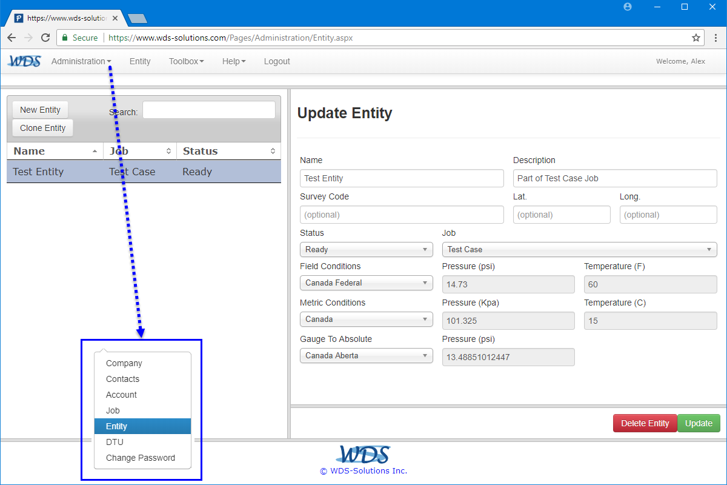Open Chrome three-dot menu
This screenshot has width=727, height=485.
coord(715,38)
